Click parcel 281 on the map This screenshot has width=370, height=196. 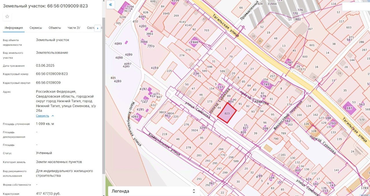(199, 155)
